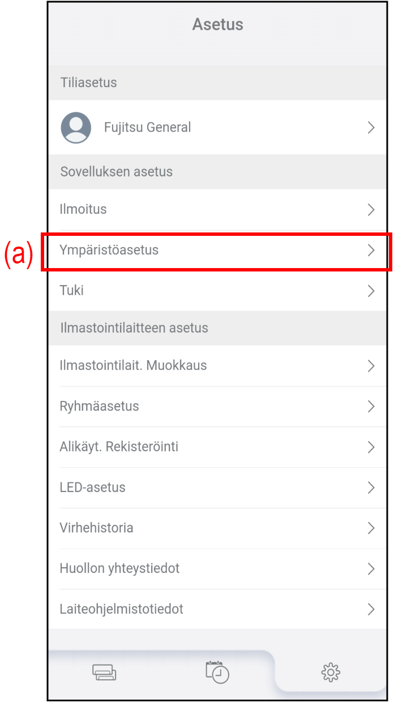Open the schedule timer tab icon

point(217,672)
